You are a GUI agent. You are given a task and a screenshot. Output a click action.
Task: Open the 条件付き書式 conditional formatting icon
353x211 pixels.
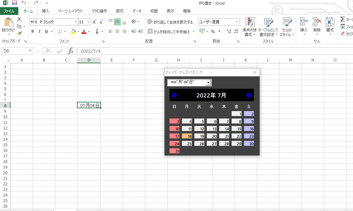(250, 27)
